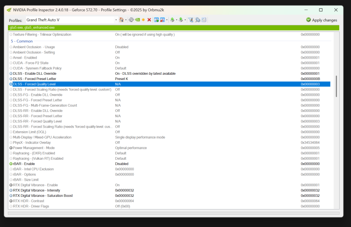Click 'Single display performance mode' value
351x227 pixels.
(140, 137)
